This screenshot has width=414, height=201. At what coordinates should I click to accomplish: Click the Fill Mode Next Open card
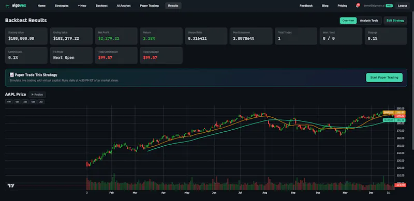coord(71,55)
